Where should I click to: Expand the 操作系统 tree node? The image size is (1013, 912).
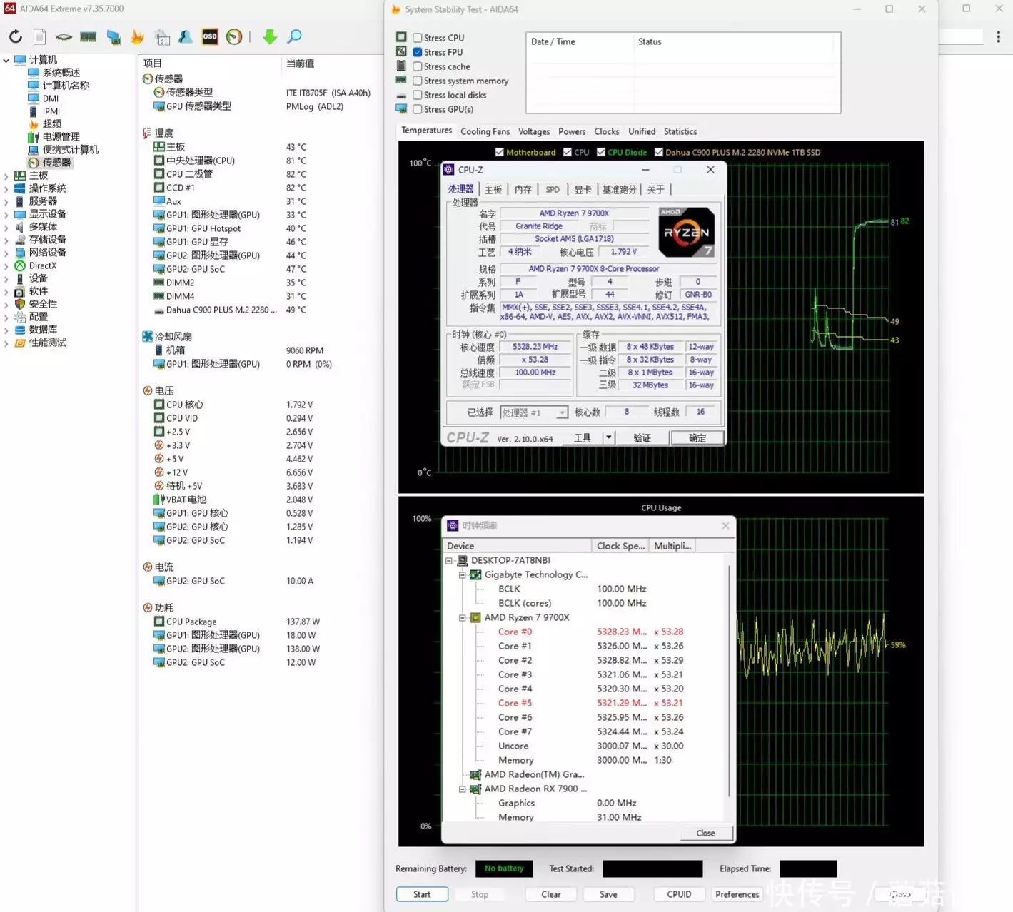pyautogui.click(x=6, y=188)
